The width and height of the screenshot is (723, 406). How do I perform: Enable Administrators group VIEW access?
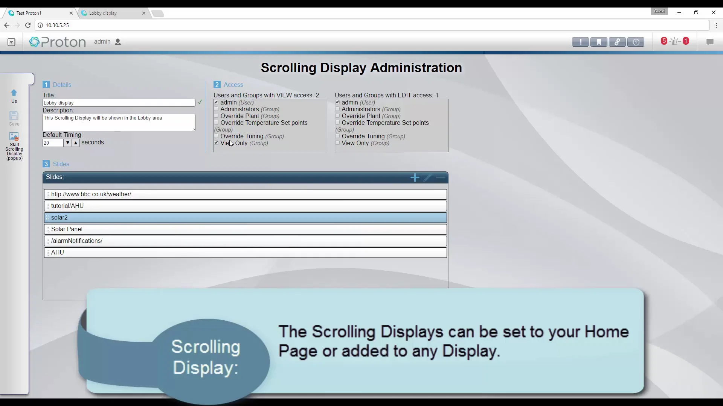click(x=217, y=109)
